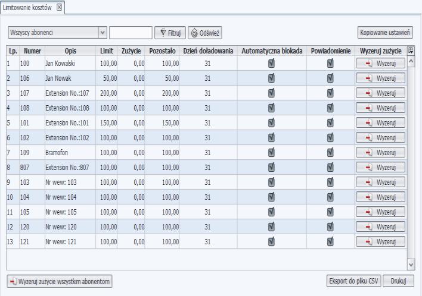
Task: Click the number 120 cell
Action: tap(32, 227)
